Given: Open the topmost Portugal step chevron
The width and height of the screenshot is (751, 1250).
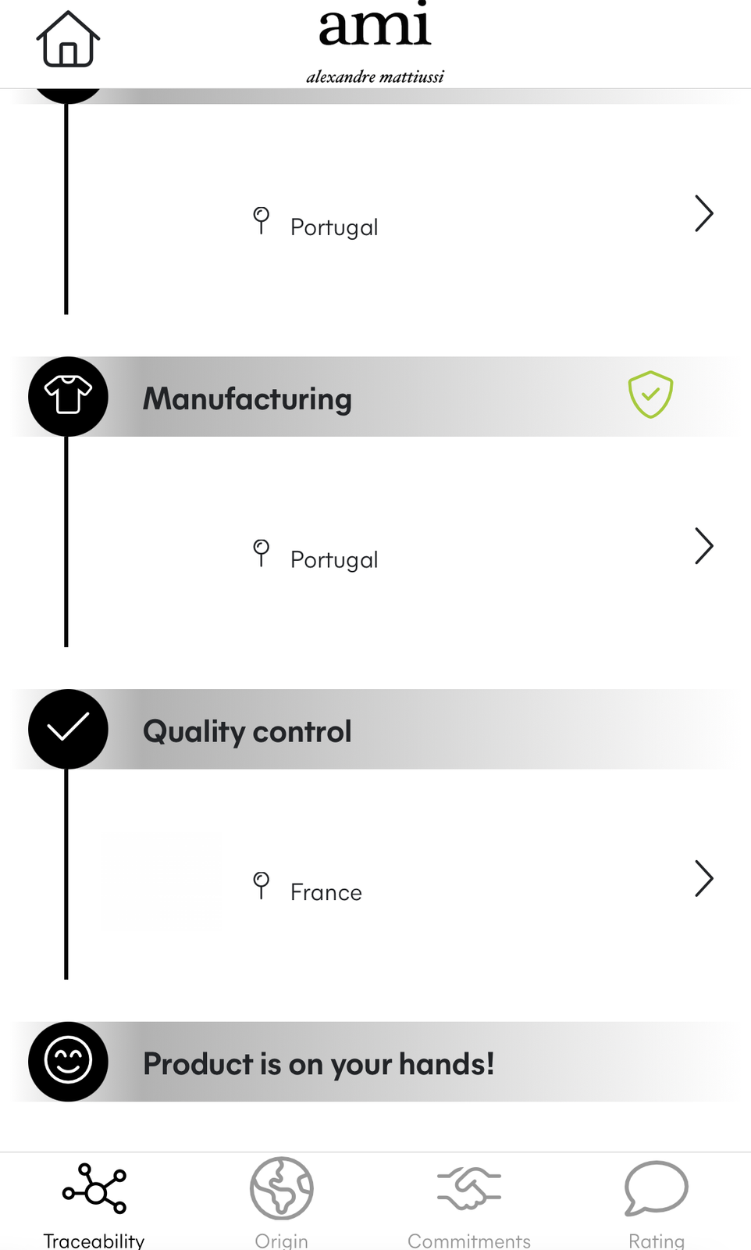Looking at the screenshot, I should [703, 213].
